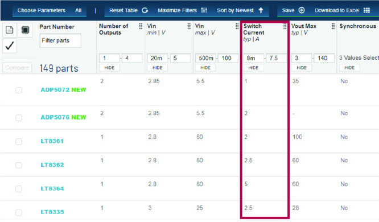The width and height of the screenshot is (379, 222).
Task: Grab the Switch Current column drag handle
Action: point(285,26)
